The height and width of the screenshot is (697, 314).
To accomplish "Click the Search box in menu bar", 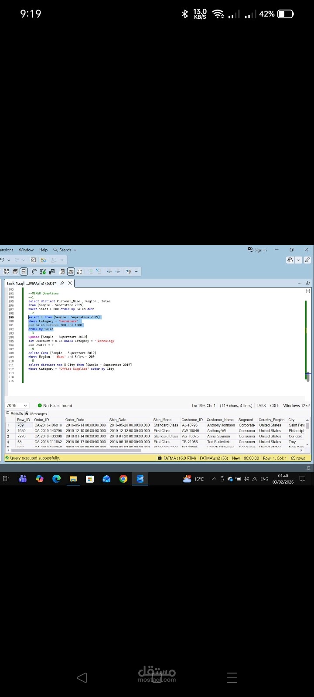I will click(x=65, y=250).
